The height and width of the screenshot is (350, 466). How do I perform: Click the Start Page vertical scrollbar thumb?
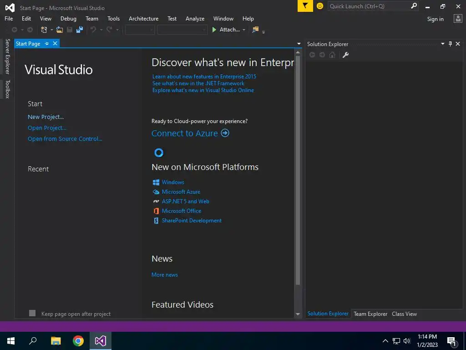click(298, 170)
